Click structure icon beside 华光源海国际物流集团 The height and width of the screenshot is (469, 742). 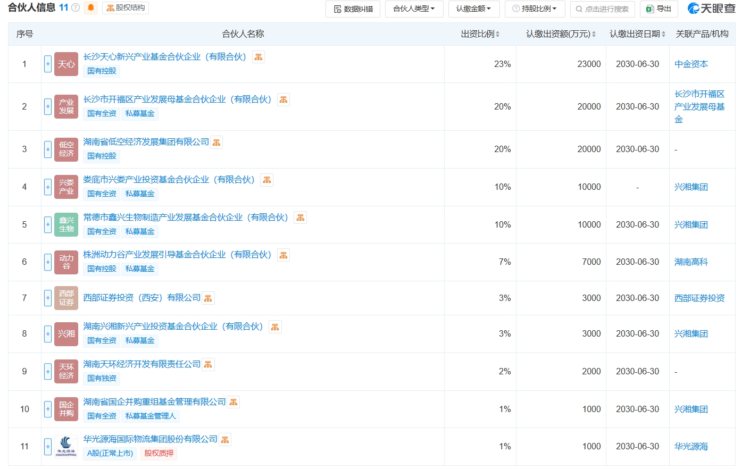click(x=225, y=440)
